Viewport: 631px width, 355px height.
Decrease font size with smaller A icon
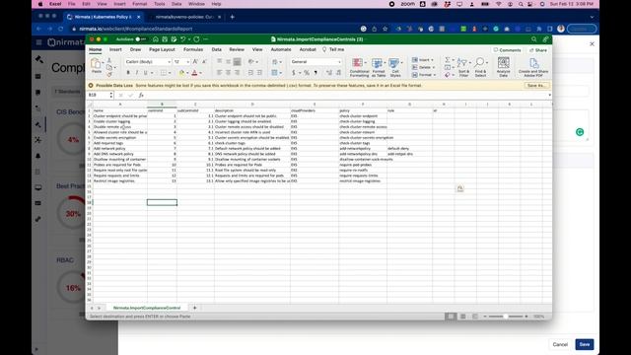click(204, 61)
